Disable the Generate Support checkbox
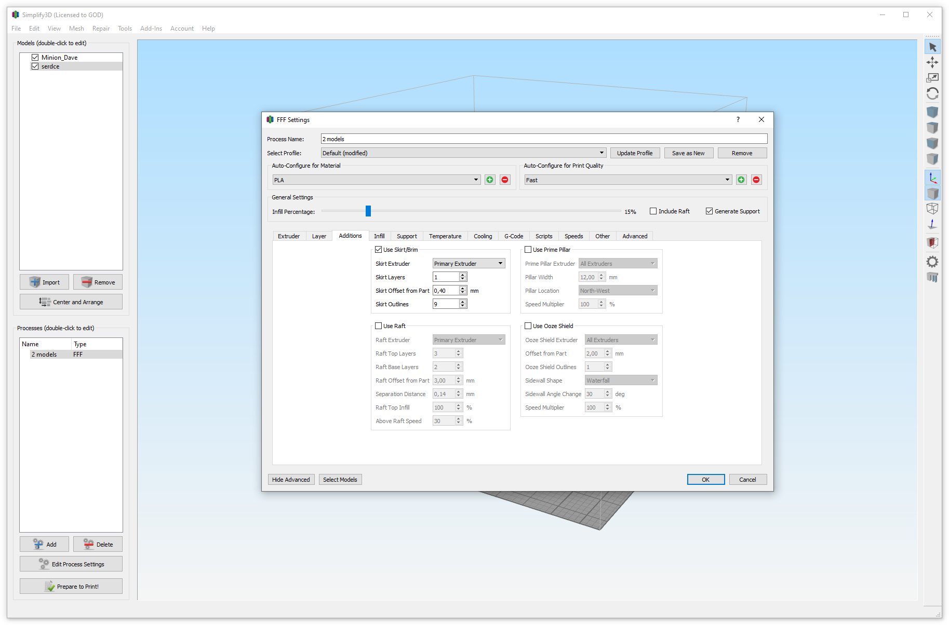The height and width of the screenshot is (625, 949). click(x=709, y=211)
